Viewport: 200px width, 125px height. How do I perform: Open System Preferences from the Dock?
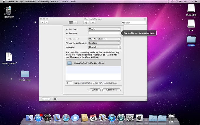click(130, 118)
